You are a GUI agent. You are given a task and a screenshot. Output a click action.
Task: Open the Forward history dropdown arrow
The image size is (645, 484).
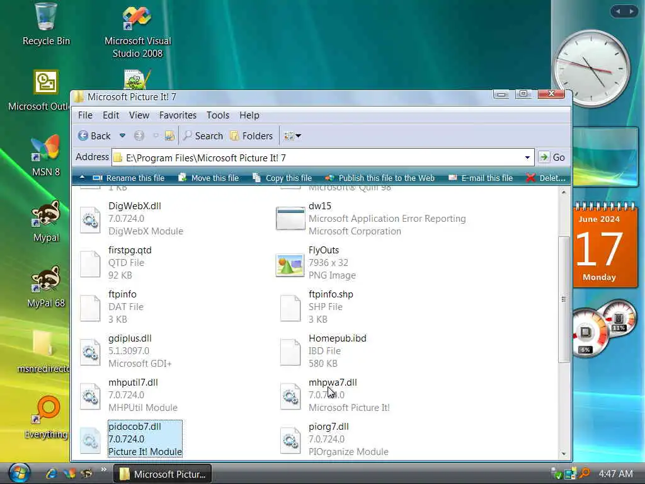coord(156,136)
